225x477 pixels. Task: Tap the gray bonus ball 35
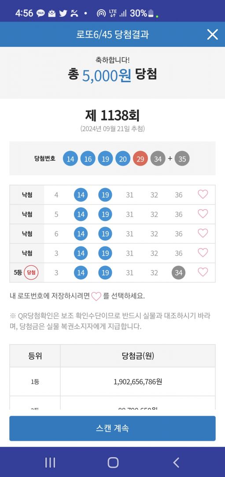pyautogui.click(x=182, y=159)
